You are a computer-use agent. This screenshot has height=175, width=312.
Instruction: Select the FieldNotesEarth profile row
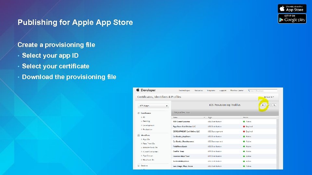224,146
